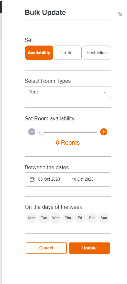127x284 pixels.
Task: Open the Select Room Types combo box
Action: (68, 92)
